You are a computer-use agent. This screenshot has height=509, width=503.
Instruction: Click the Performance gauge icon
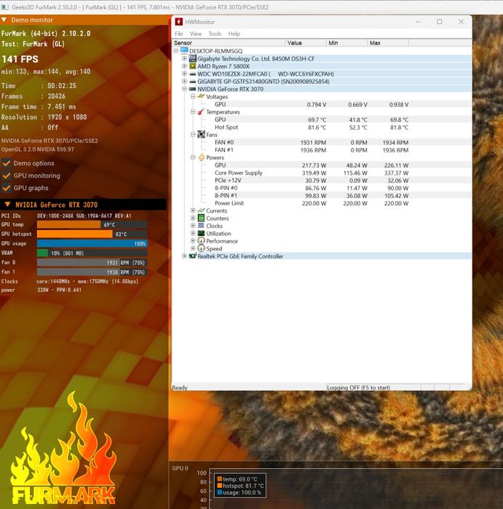(201, 241)
